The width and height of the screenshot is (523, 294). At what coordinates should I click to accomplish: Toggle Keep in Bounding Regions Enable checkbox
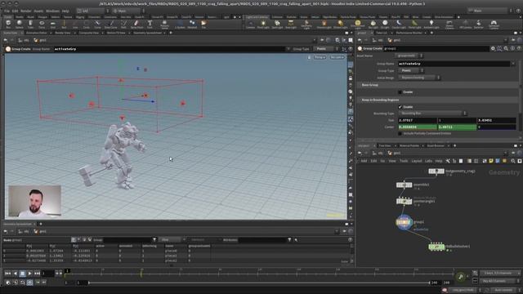coord(400,107)
